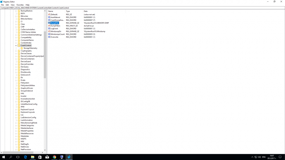Collapse the CrashControl tree node
Screen dimensions: 285x160
16,45
